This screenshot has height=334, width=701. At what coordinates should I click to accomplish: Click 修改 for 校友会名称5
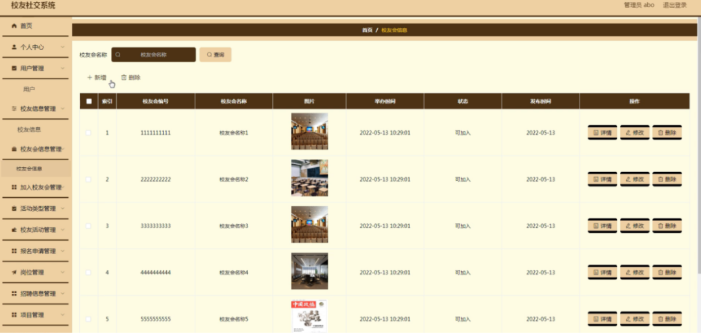(634, 319)
